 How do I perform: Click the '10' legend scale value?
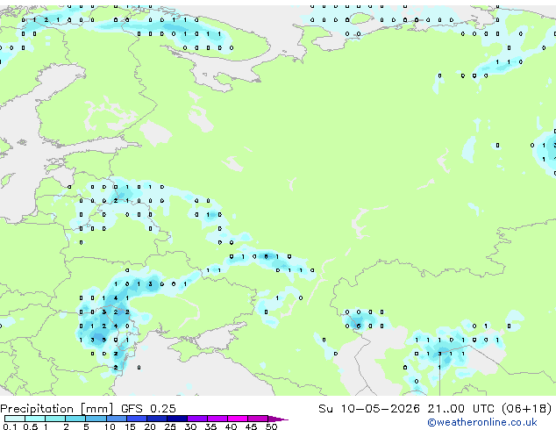[x=110, y=426]
